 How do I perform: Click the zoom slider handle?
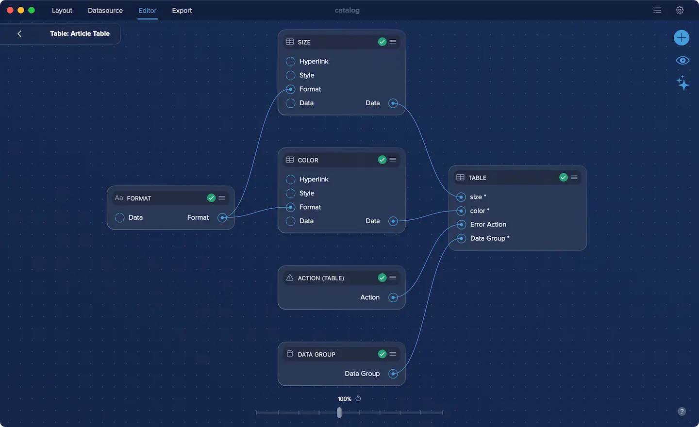tap(339, 412)
